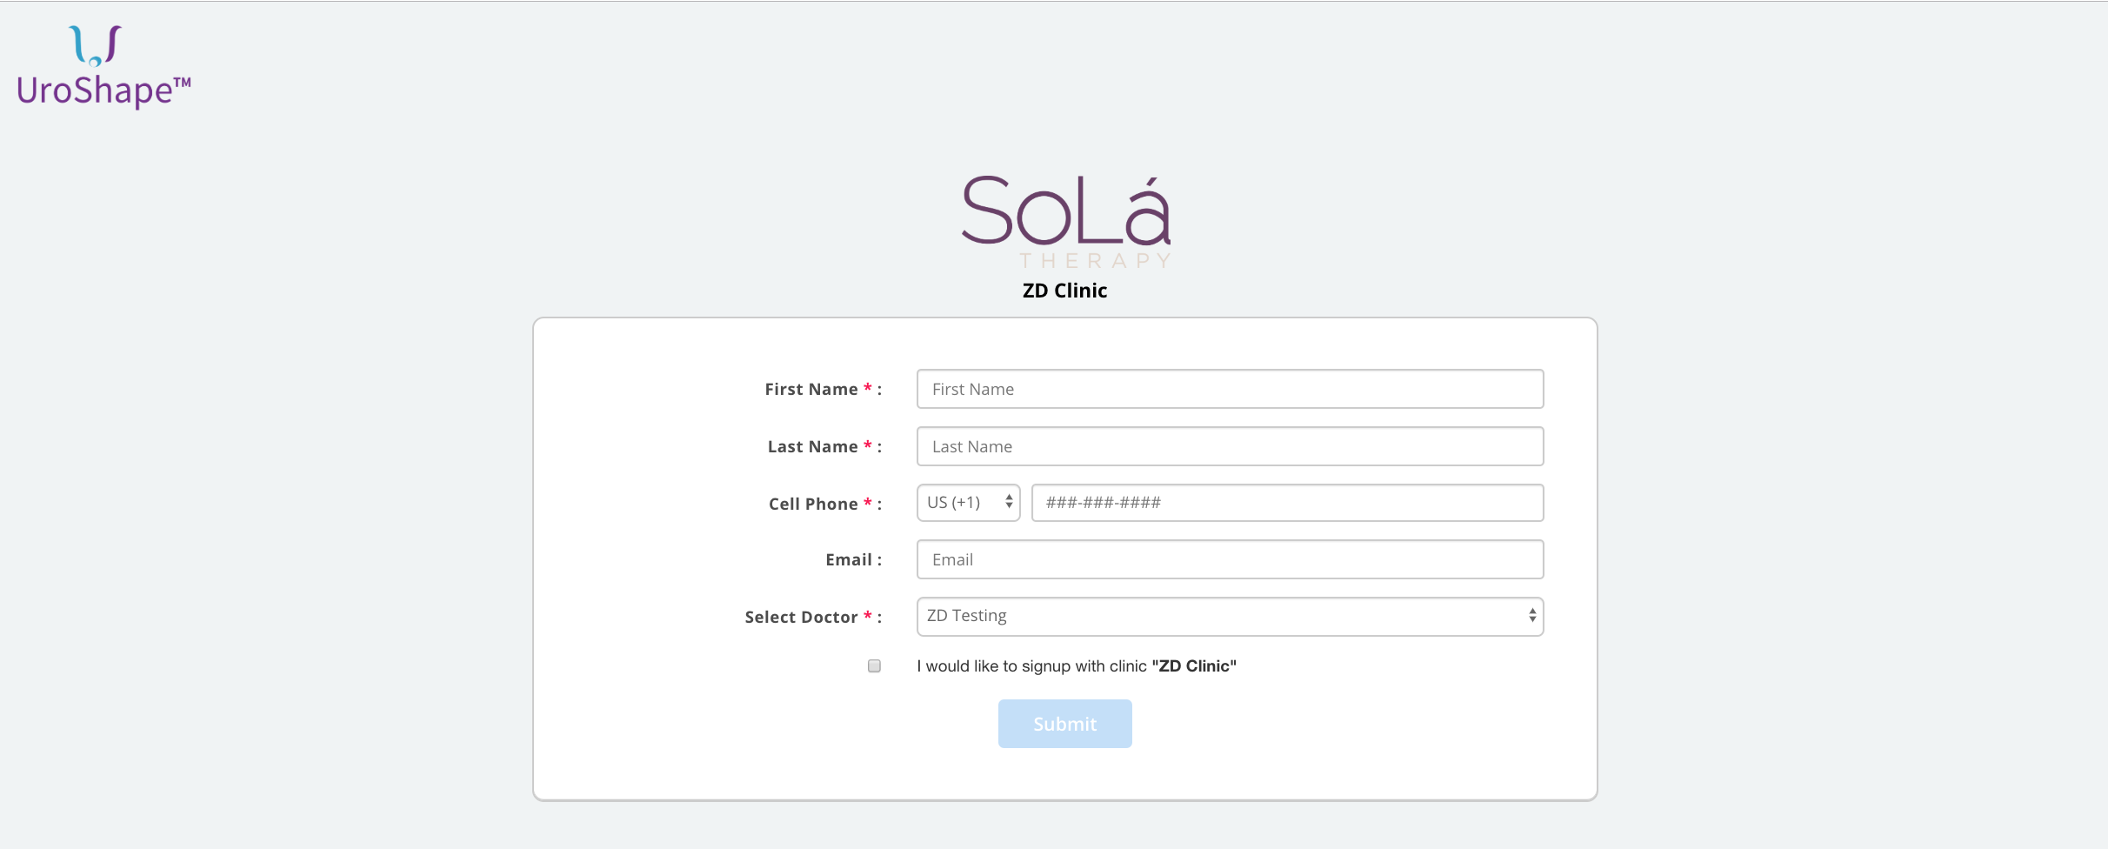The image size is (2108, 849).
Task: Click the Email input field
Action: pos(1230,559)
